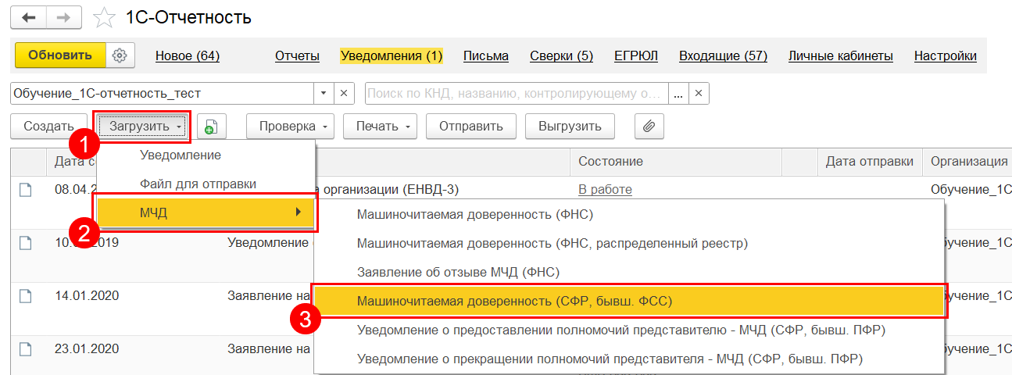Screen dimensions: 1012x375
Task: Select Машиночитаемая доверенность (СФР, бывш. ФСС)
Action: click(x=514, y=300)
